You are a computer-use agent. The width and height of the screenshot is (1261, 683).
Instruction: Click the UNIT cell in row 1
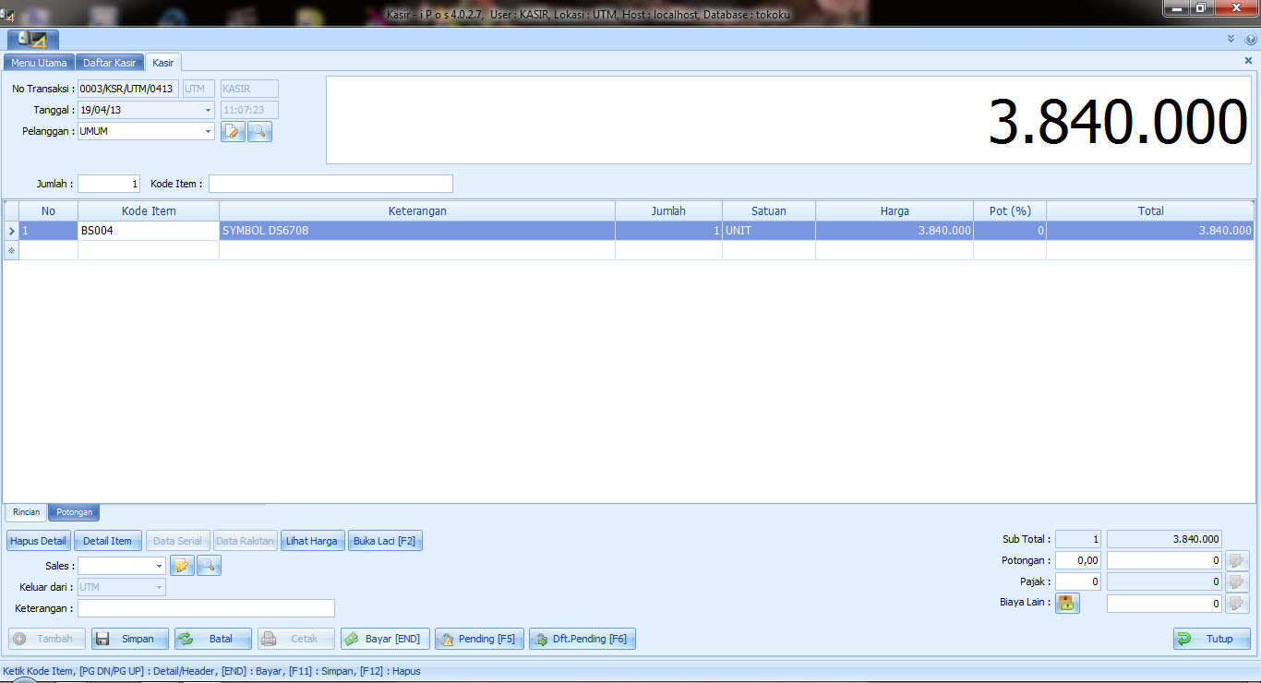[769, 231]
